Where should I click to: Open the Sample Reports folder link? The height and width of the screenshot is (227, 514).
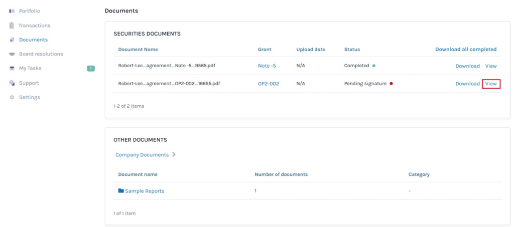145,191
